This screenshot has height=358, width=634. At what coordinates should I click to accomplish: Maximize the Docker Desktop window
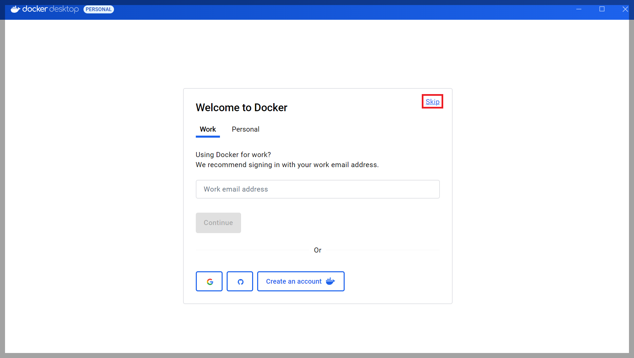click(602, 9)
